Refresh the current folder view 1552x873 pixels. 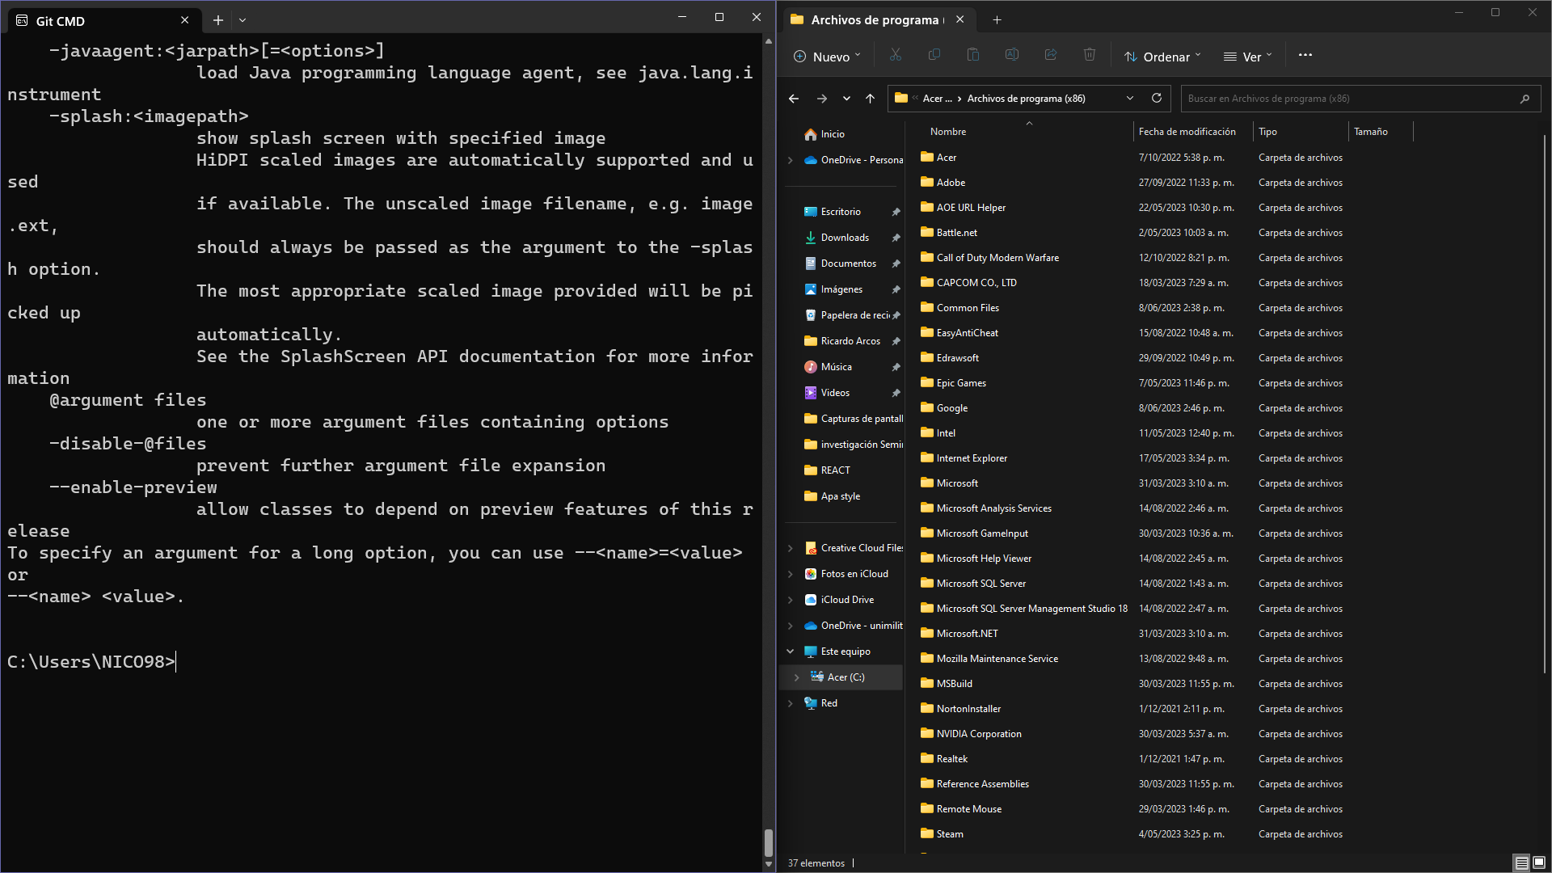1157,98
